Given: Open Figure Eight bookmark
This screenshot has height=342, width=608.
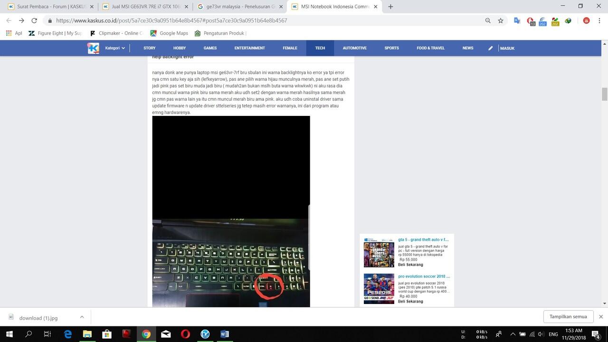Looking at the screenshot, I should coord(55,33).
